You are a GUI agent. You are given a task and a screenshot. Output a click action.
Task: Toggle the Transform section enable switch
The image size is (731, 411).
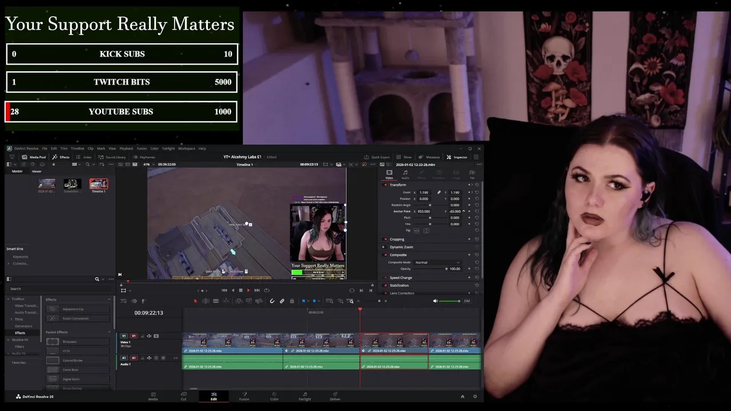tap(385, 185)
